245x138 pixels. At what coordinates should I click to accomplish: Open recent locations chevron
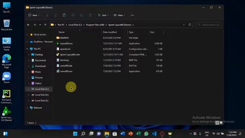coord(40,25)
